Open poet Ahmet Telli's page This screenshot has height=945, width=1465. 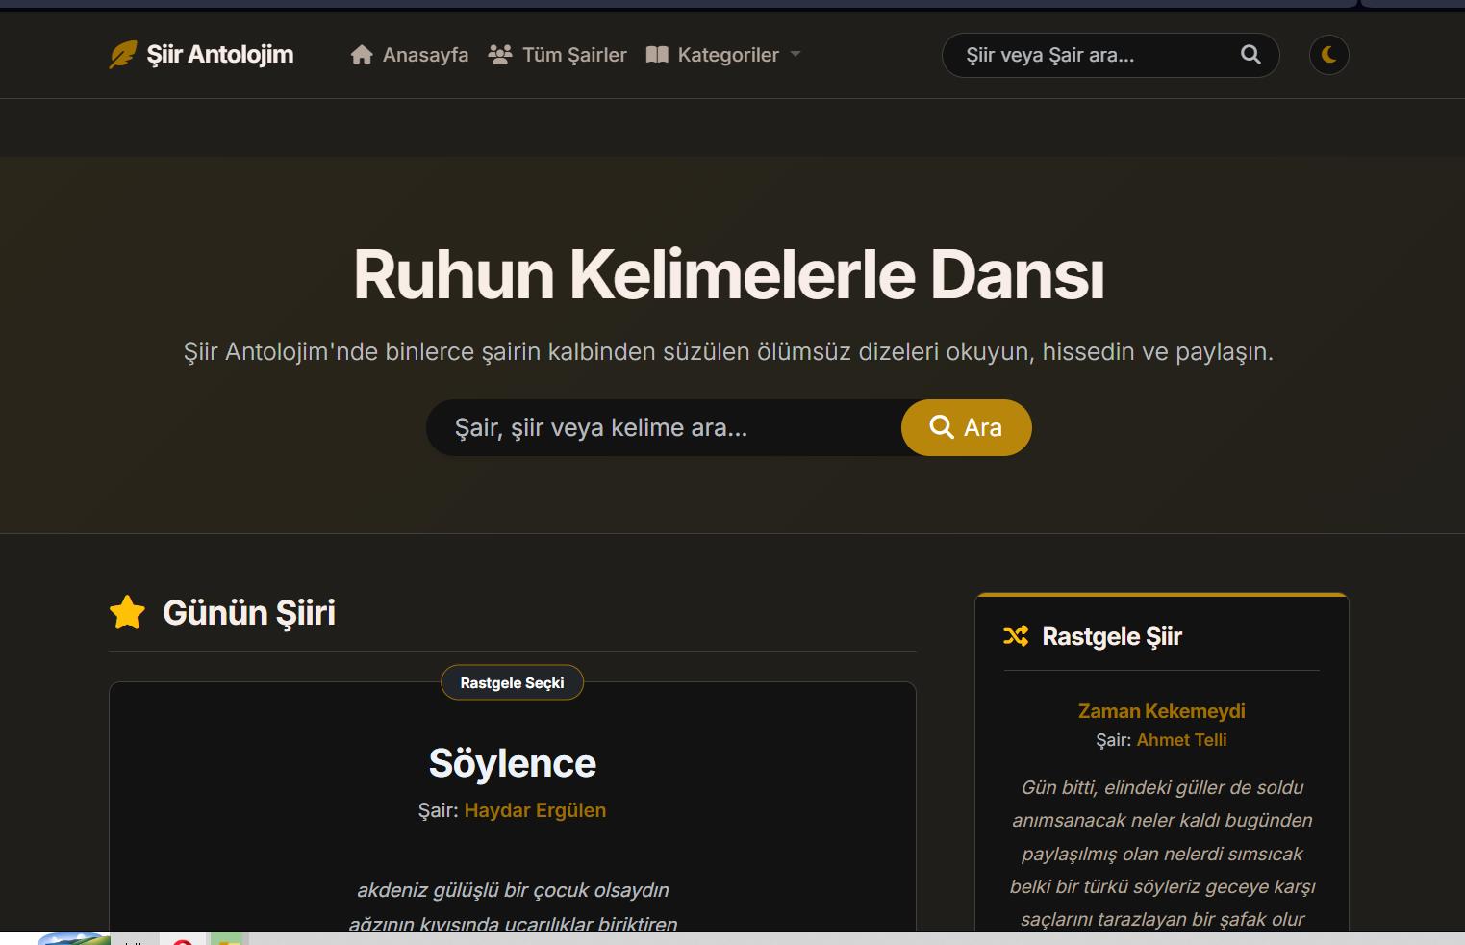tap(1181, 740)
